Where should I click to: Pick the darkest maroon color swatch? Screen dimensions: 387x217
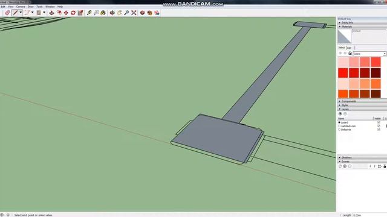click(x=376, y=73)
